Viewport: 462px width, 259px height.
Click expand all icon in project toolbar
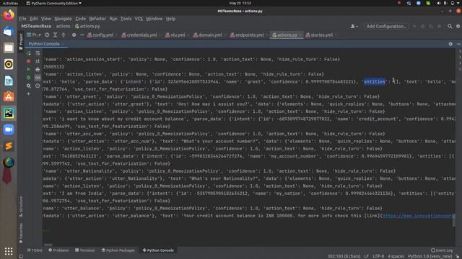55,35
